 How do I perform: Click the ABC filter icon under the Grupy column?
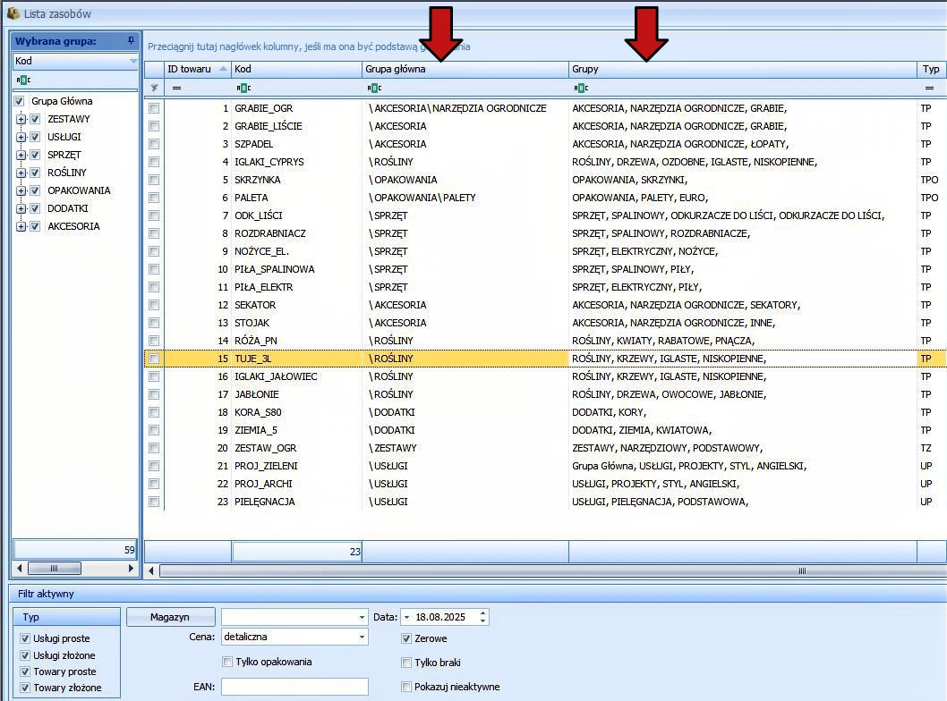581,89
